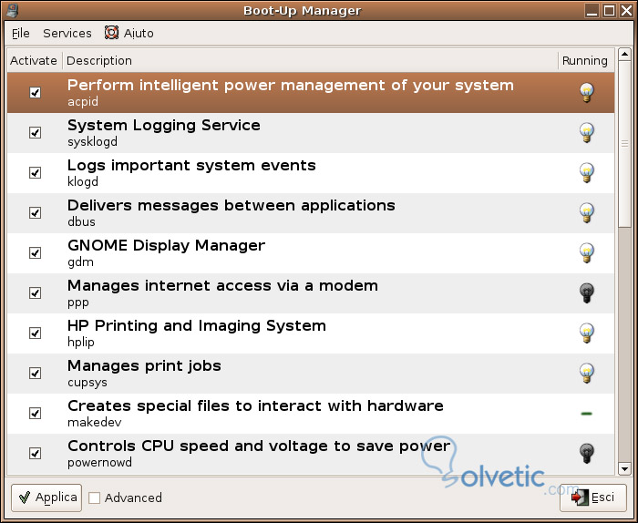Uncheck the sysklogd activate checkbox
Image resolution: width=638 pixels, height=523 pixels.
pos(35,133)
